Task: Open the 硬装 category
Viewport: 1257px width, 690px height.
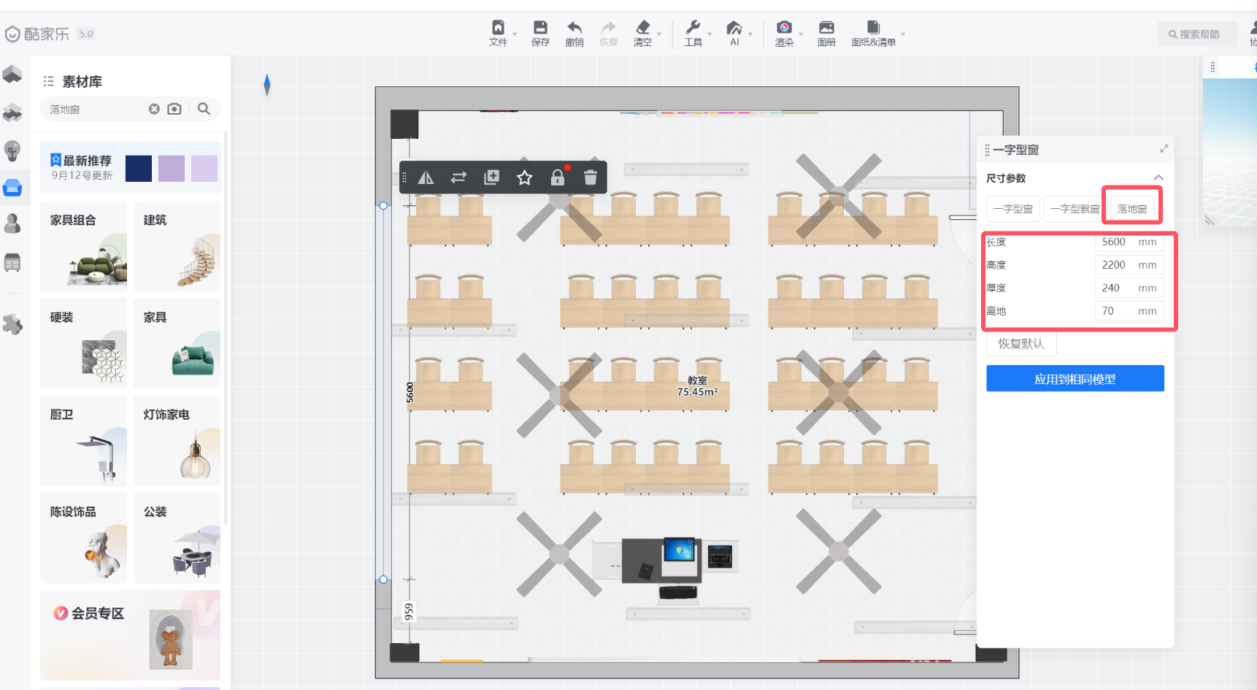Action: point(83,342)
